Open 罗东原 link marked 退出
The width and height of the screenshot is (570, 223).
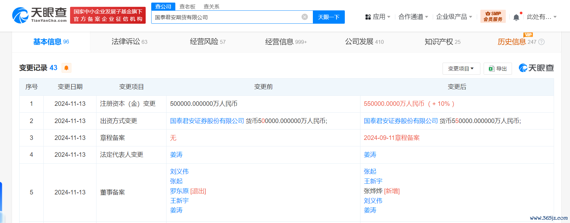pyautogui.click(x=179, y=191)
